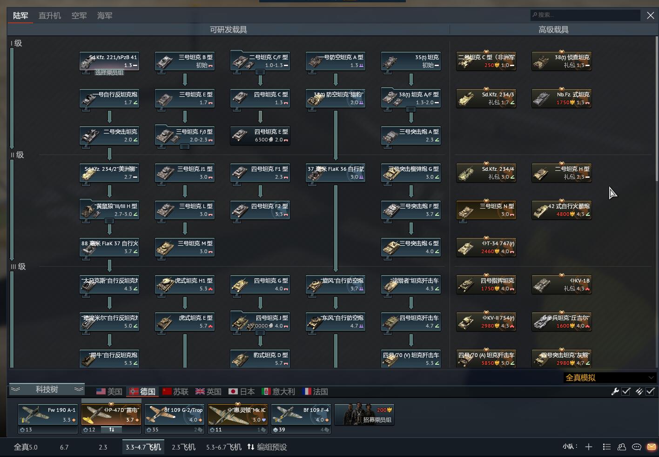
Task: Switch to the 全真5.0 lineup preset
Action: [26, 447]
